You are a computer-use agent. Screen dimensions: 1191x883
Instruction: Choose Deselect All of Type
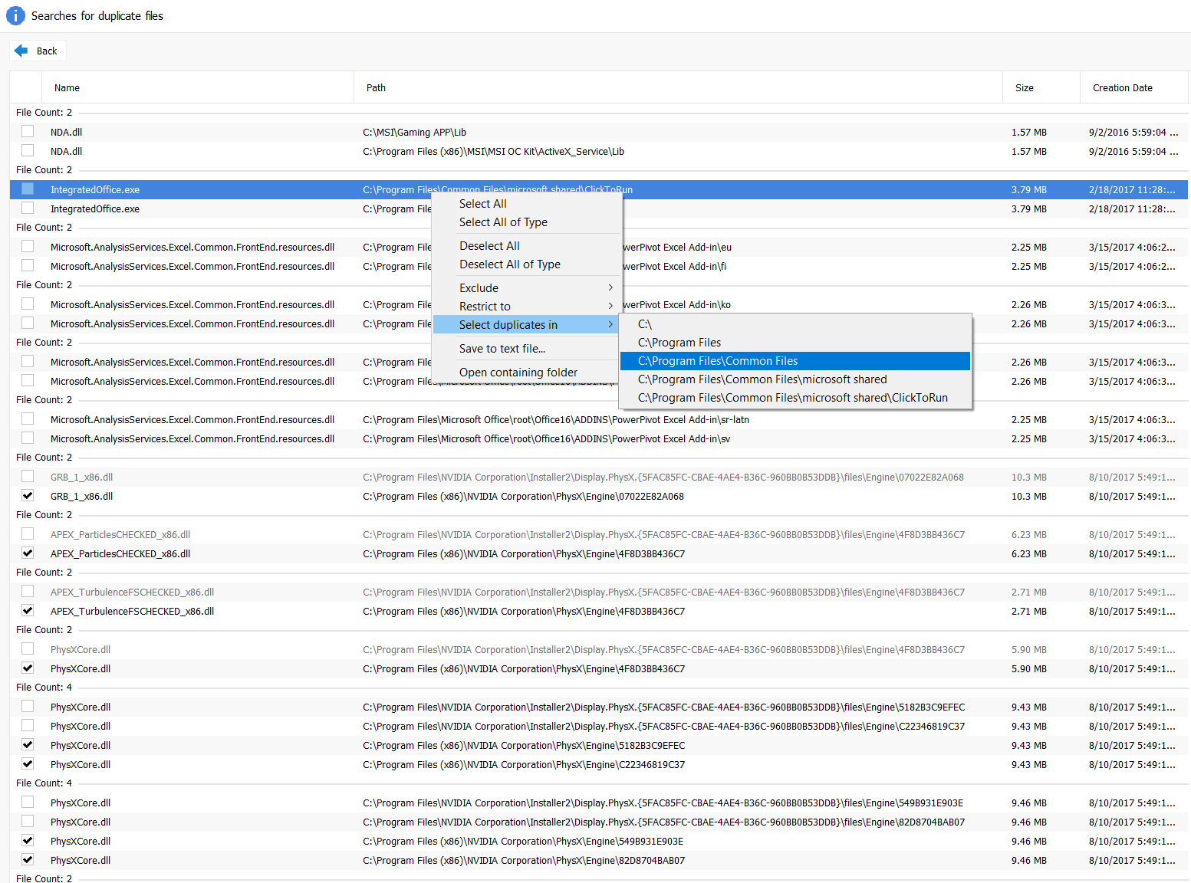coord(510,264)
